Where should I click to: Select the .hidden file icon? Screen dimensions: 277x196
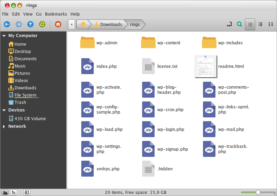[x=148, y=169]
